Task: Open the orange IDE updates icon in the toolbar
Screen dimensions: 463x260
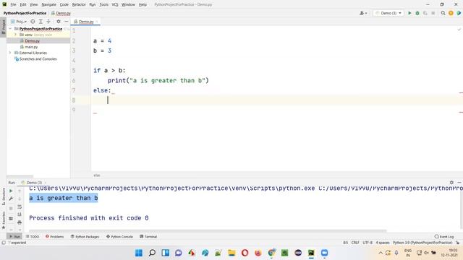Action: (x=451, y=13)
